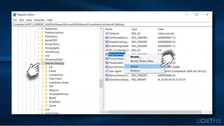Expand the 5.0 subkey
Screen dimensions: 224x126
(42, 67)
